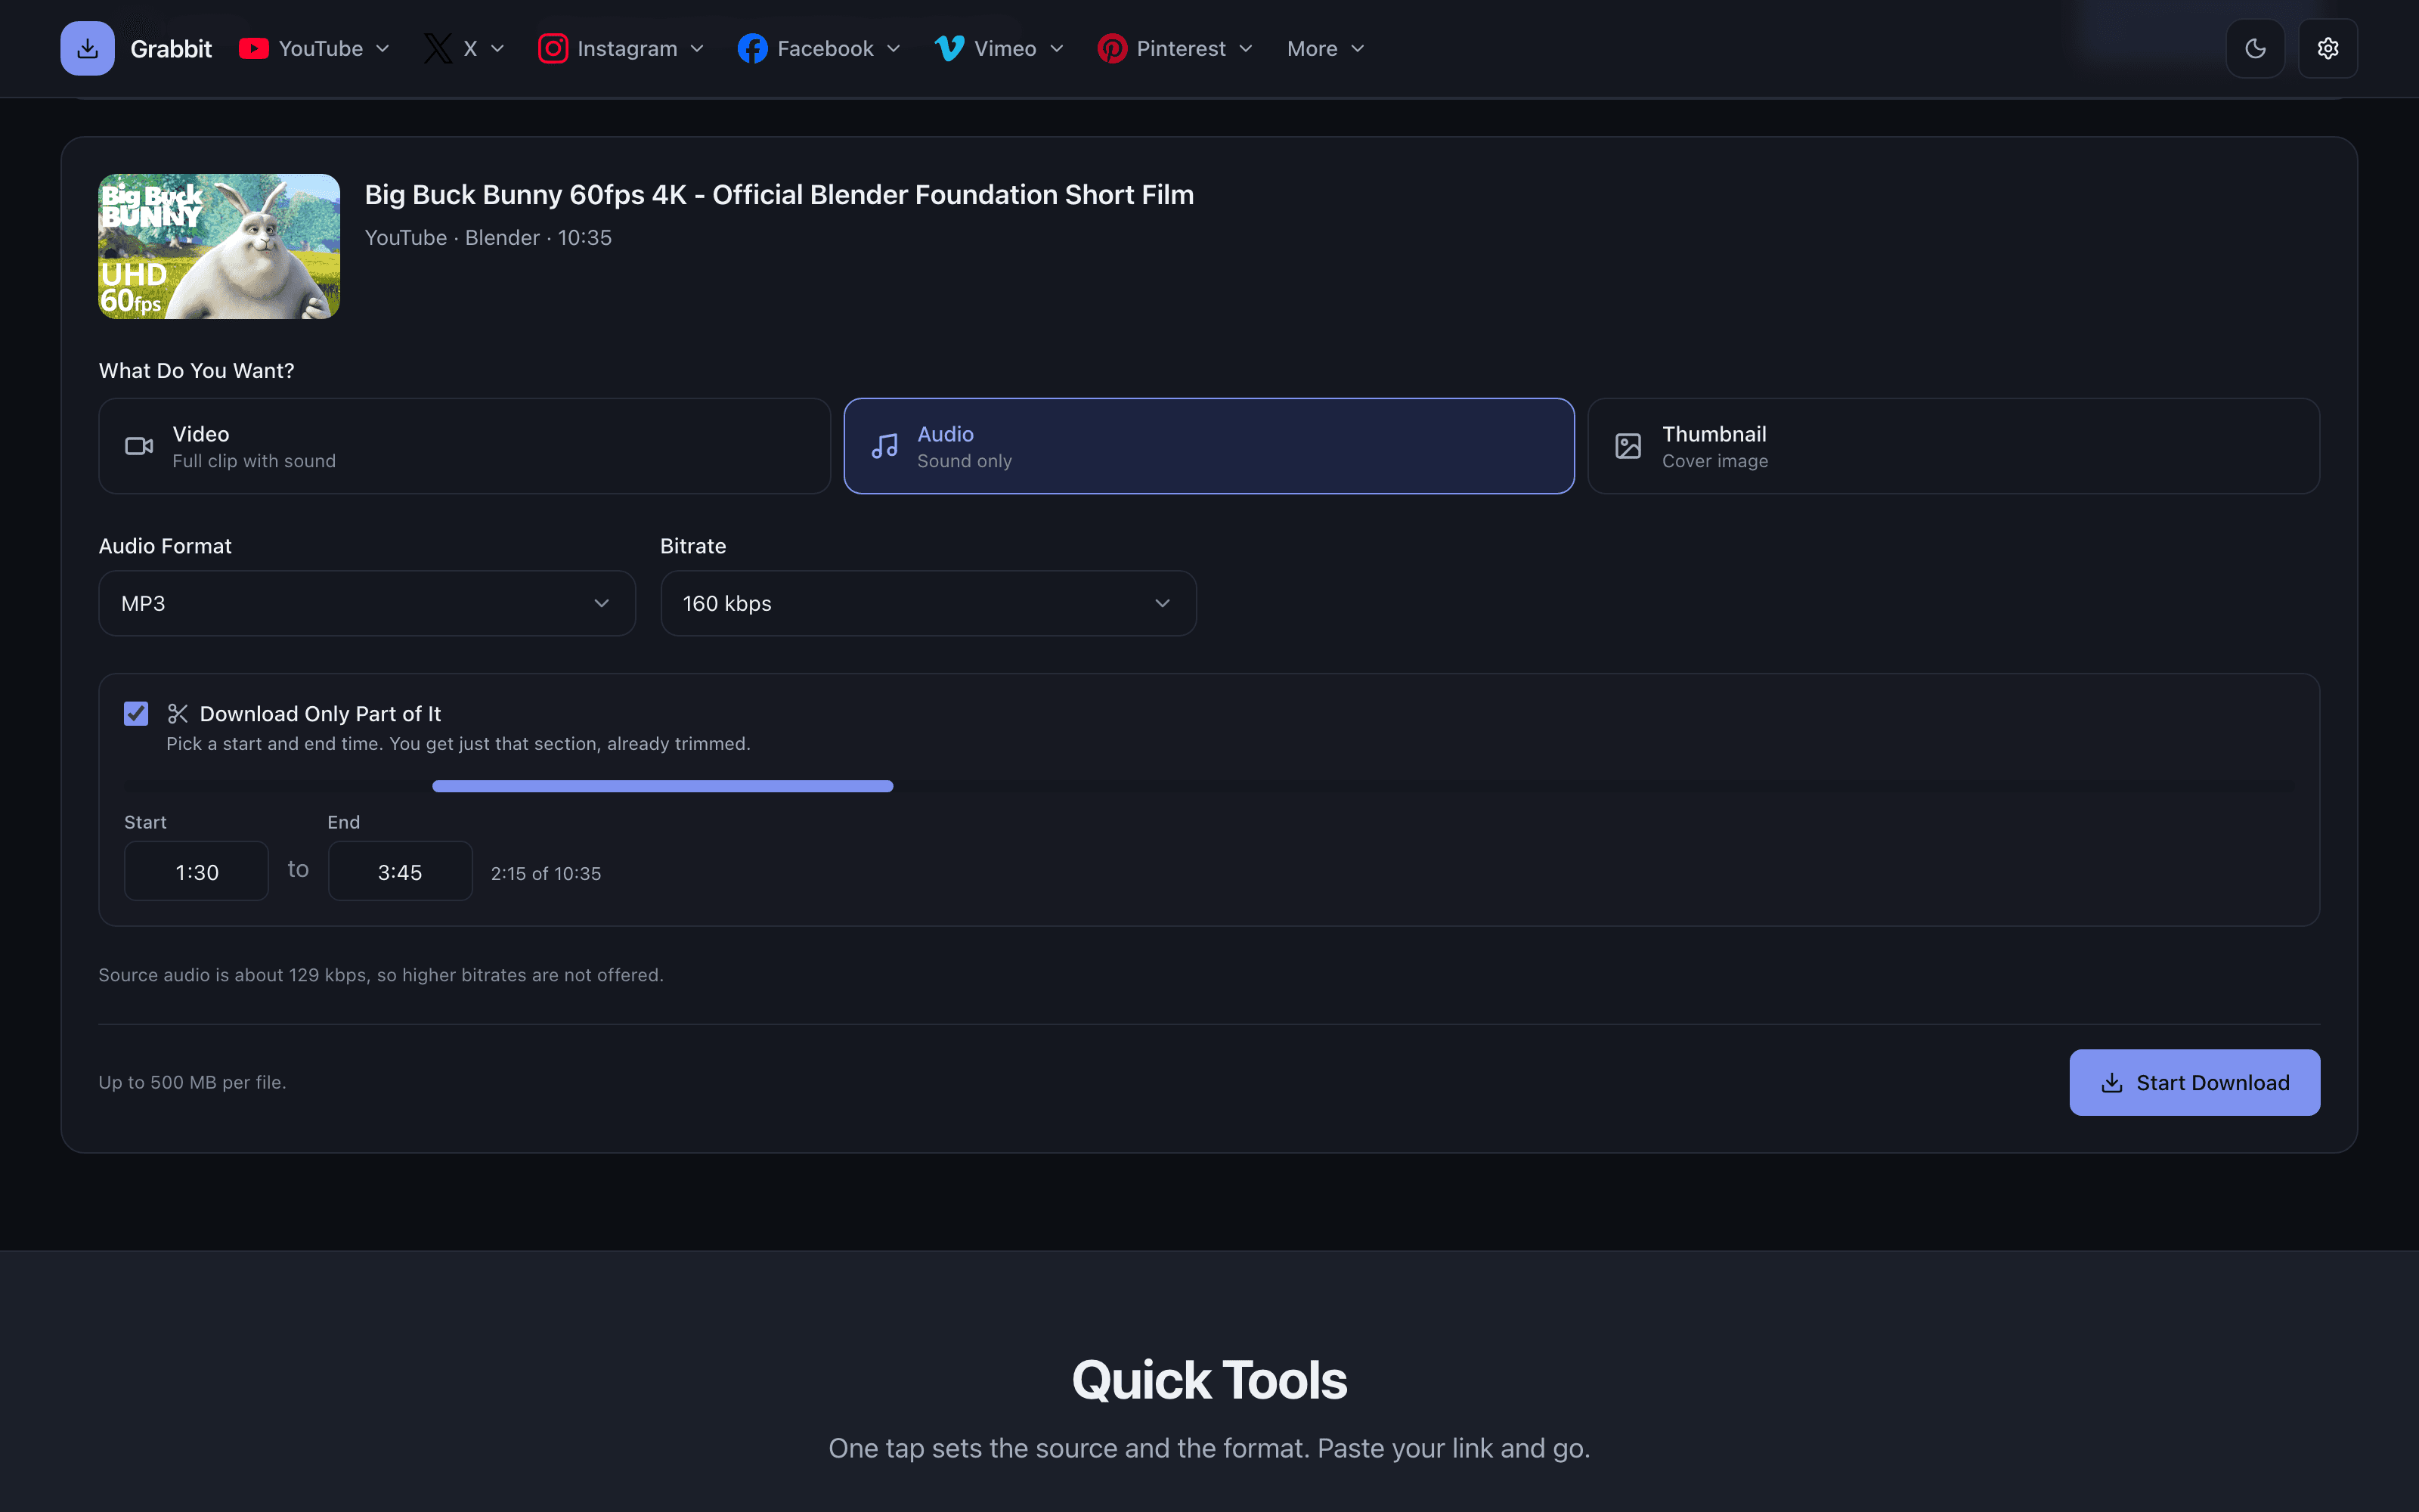This screenshot has width=2419, height=1512.
Task: Click the Big Buck Bunny video thumbnail
Action: pos(219,246)
